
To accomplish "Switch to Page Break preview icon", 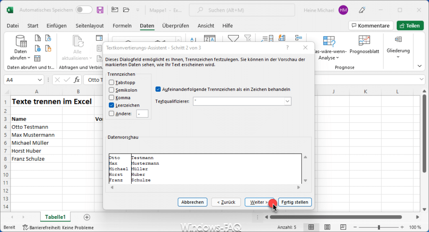I will 343,227.
